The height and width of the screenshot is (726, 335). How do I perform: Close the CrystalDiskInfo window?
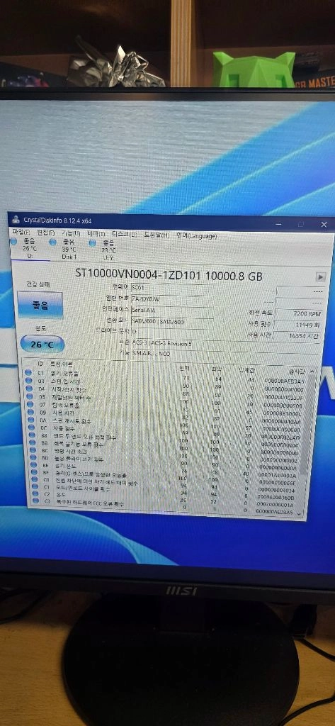(x=324, y=225)
